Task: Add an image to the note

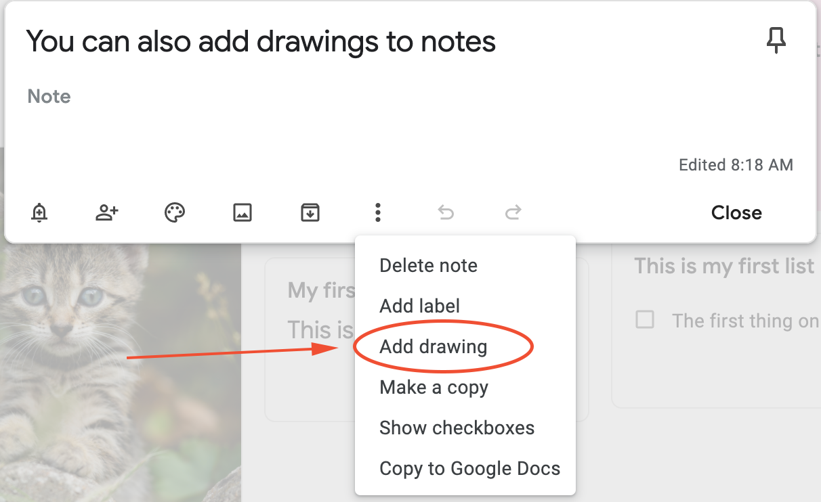Action: (x=242, y=212)
